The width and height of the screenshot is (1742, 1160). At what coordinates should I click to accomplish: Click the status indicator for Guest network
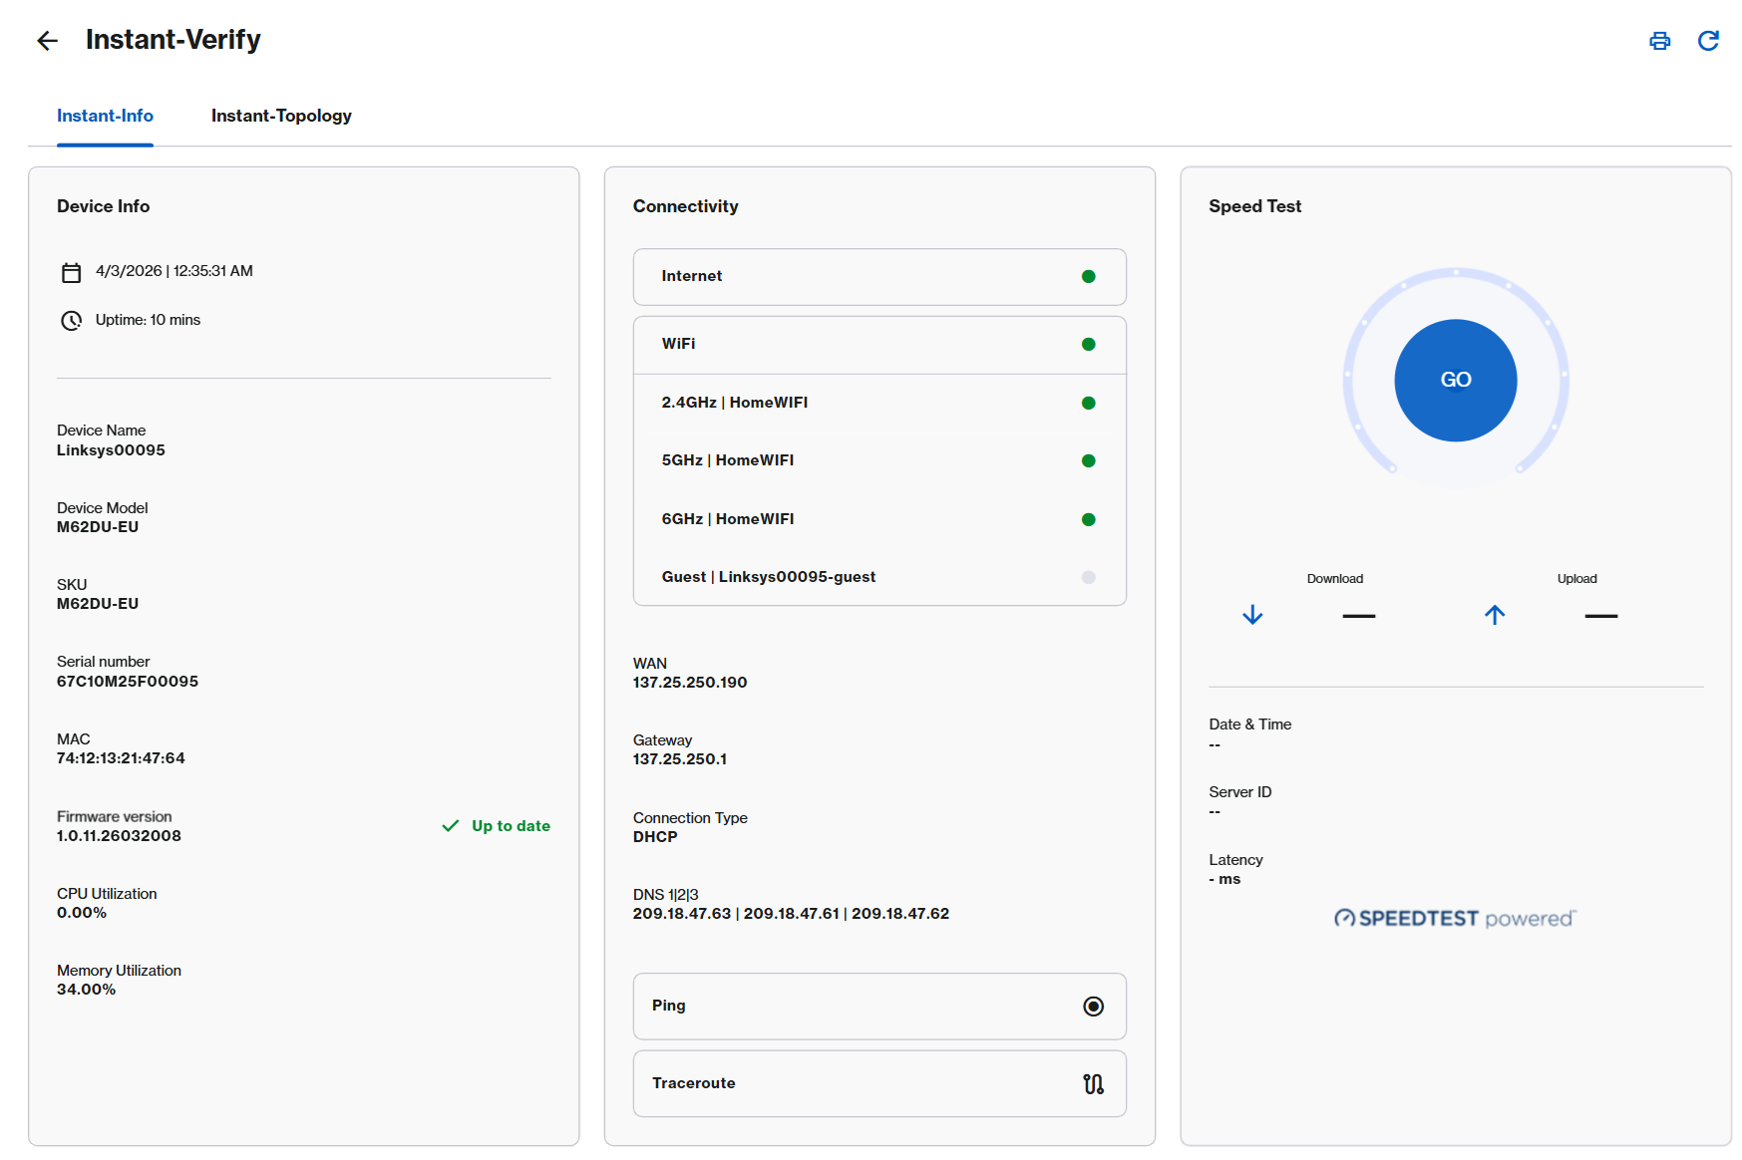coord(1088,577)
